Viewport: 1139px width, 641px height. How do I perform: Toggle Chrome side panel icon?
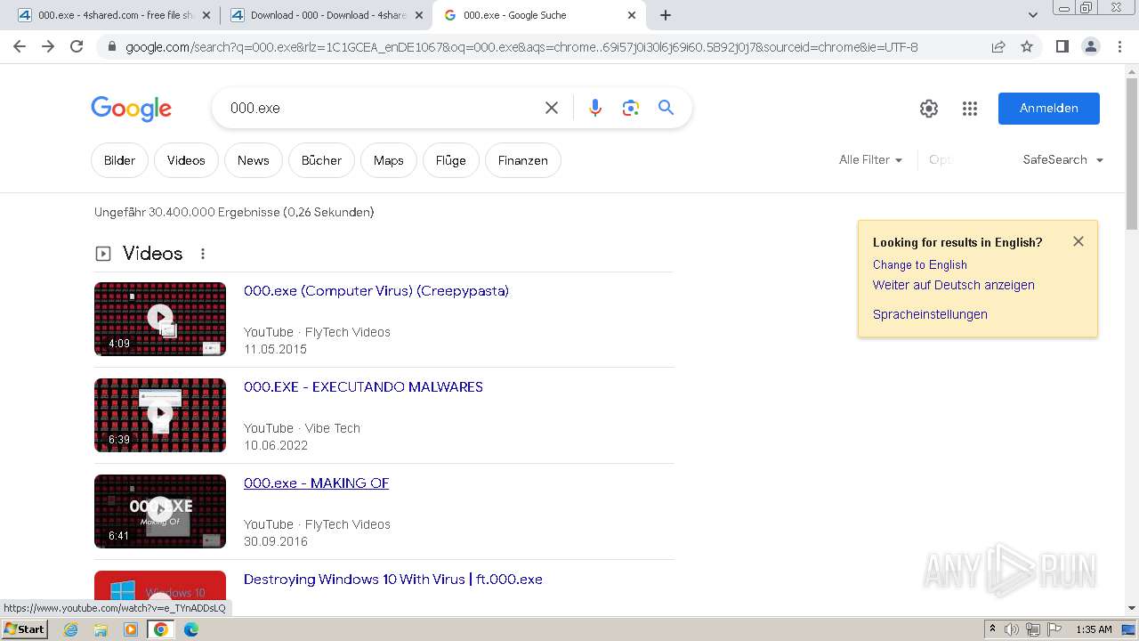pyautogui.click(x=1062, y=46)
